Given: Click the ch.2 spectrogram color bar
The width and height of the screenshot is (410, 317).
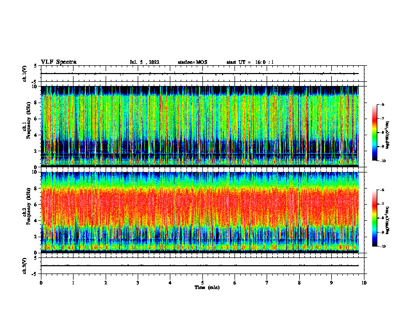Looking at the screenshot, I should click(x=374, y=218).
